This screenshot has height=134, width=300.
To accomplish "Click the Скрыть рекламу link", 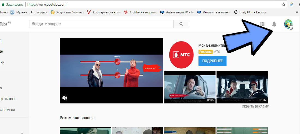I will point(255,106).
